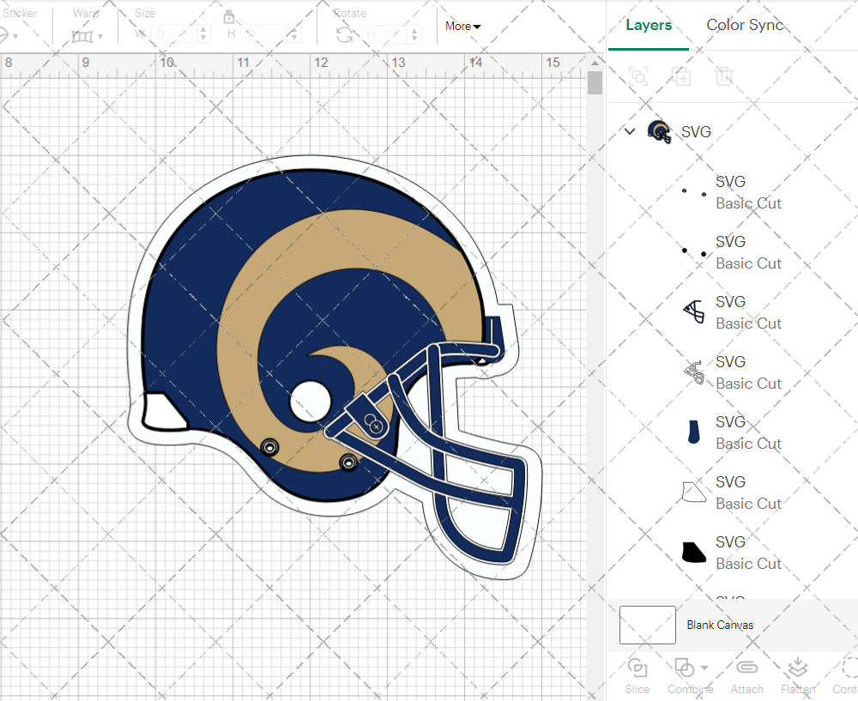Select the white trapezoid SVG layer
Screen dimensions: 858x701
(734, 493)
